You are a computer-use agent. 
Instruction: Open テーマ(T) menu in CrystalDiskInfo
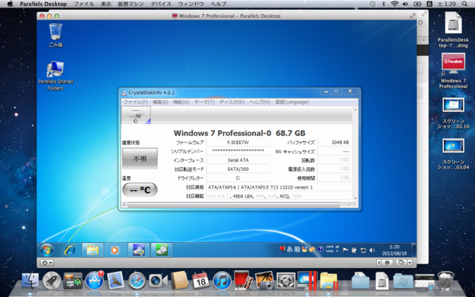204,102
